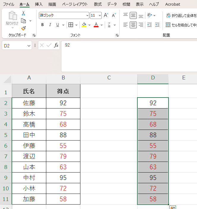Click inside the formula bar
The height and width of the screenshot is (209, 197).
(129, 56)
